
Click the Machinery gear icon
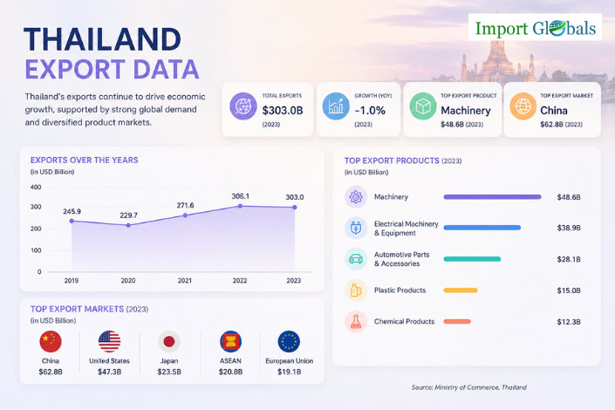coord(356,196)
